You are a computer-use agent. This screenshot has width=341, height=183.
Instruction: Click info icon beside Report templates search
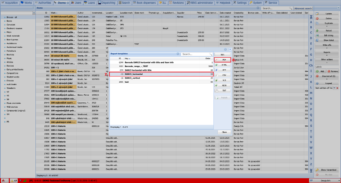(178, 54)
